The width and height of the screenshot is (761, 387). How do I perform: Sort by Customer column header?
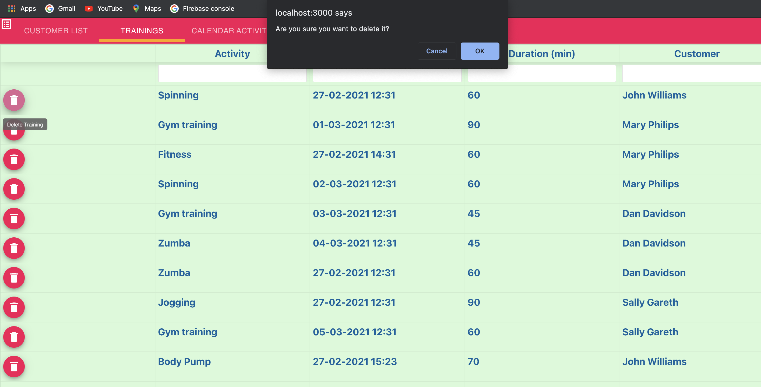coord(696,54)
